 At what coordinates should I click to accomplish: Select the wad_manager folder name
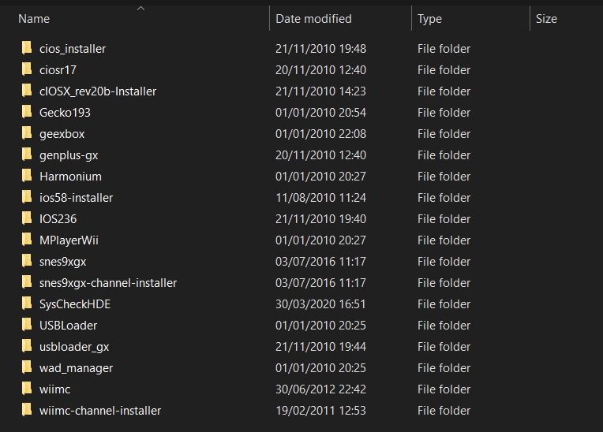[76, 368]
